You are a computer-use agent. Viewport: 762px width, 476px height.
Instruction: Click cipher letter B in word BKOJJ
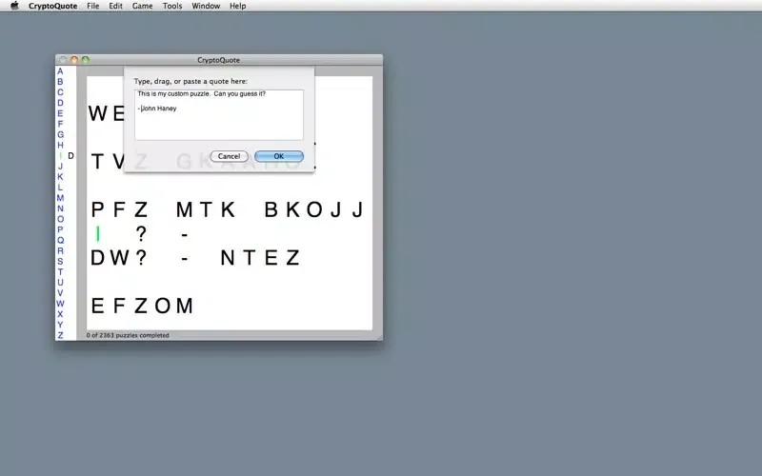[271, 210]
